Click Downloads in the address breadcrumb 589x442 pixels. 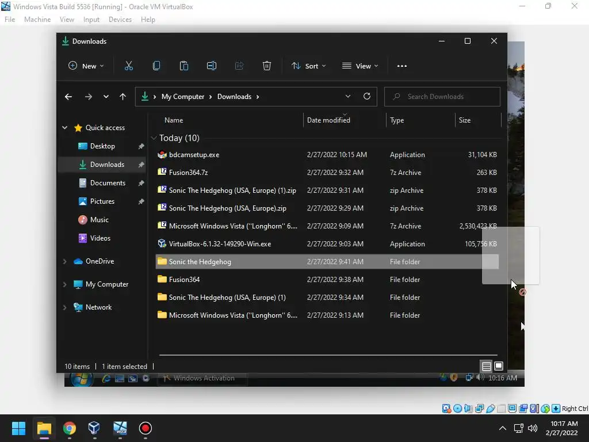coord(235,97)
